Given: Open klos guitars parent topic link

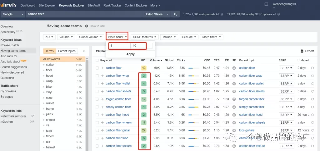Looking at the screenshot, I should coord(247,130).
